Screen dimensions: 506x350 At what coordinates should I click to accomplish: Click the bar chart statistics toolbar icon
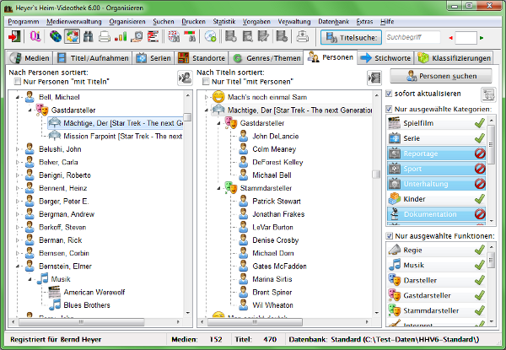[x=121, y=37]
